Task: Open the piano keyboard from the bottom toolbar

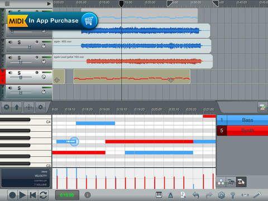Action: click(x=159, y=195)
